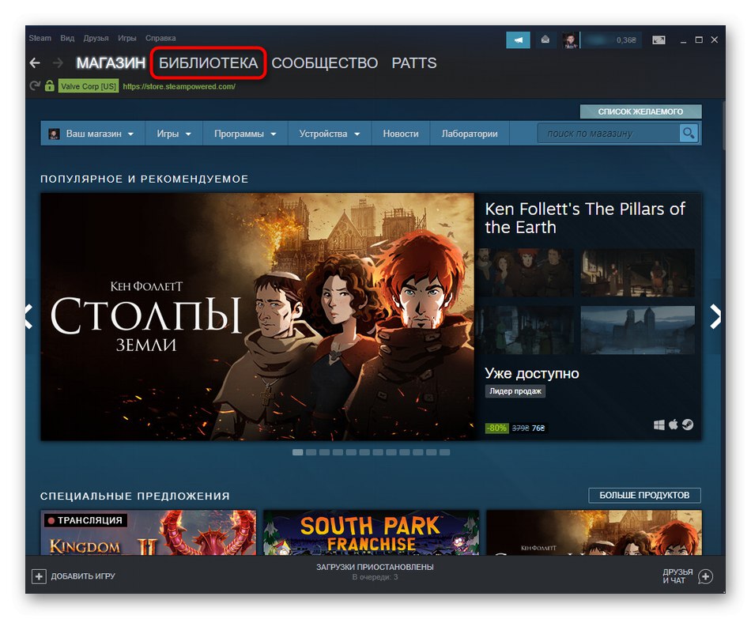Switch to Big Picture mode icon
The width and height of the screenshot is (751, 619).
(659, 40)
